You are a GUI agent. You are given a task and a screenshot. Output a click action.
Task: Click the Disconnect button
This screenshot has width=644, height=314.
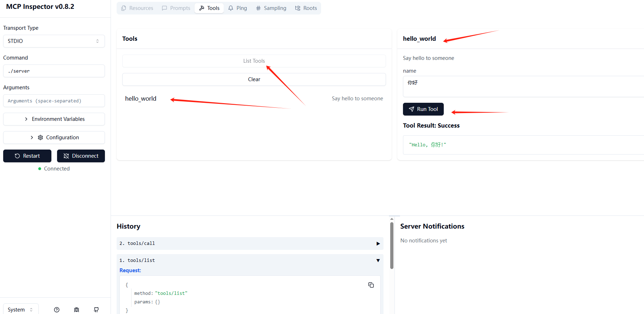tap(81, 156)
